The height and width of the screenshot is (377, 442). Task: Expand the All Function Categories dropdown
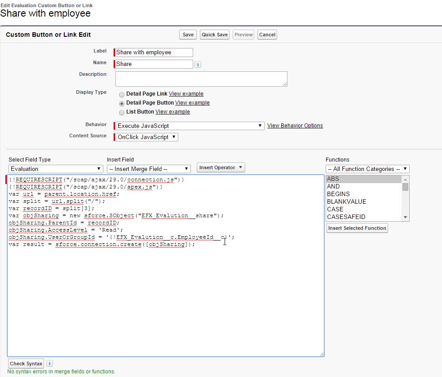point(367,169)
